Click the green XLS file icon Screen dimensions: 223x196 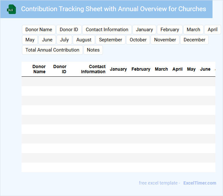[x=12, y=9]
